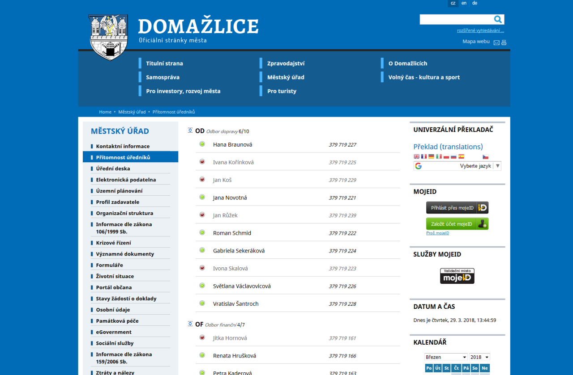Select the German flag translation icon
Viewport: 573px width, 375px height.
point(431,157)
